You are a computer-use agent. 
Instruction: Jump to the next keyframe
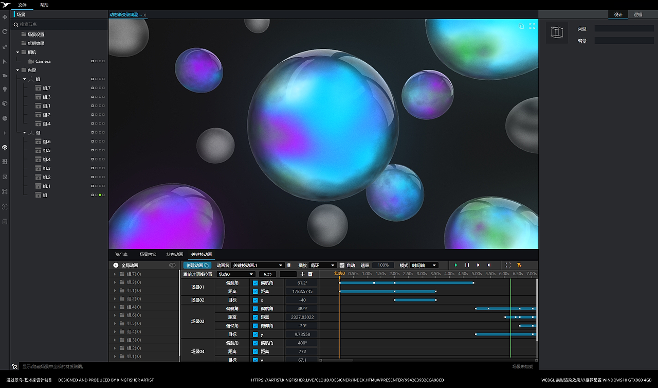[x=489, y=265]
